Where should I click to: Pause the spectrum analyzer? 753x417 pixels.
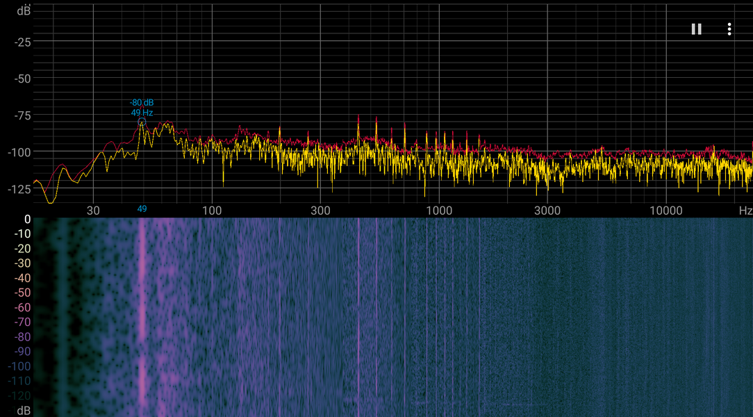coord(696,29)
